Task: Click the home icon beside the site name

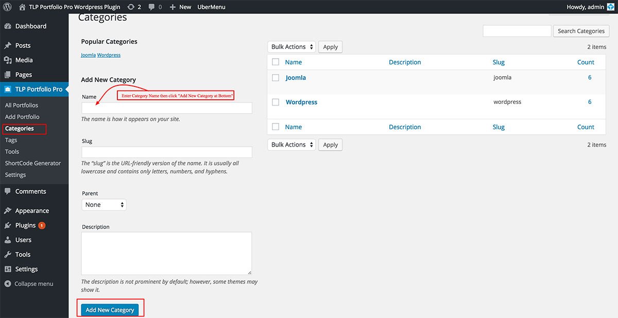Action: 22,7
